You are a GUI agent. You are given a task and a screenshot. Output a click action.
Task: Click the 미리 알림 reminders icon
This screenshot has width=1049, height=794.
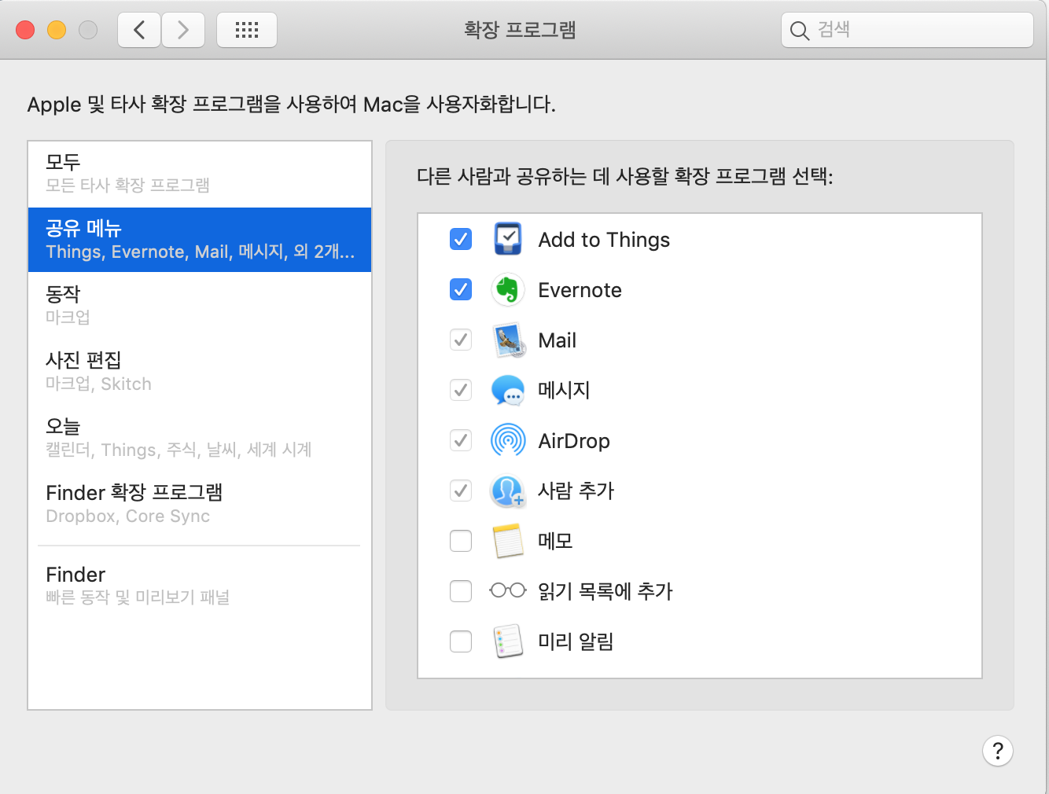tap(508, 641)
